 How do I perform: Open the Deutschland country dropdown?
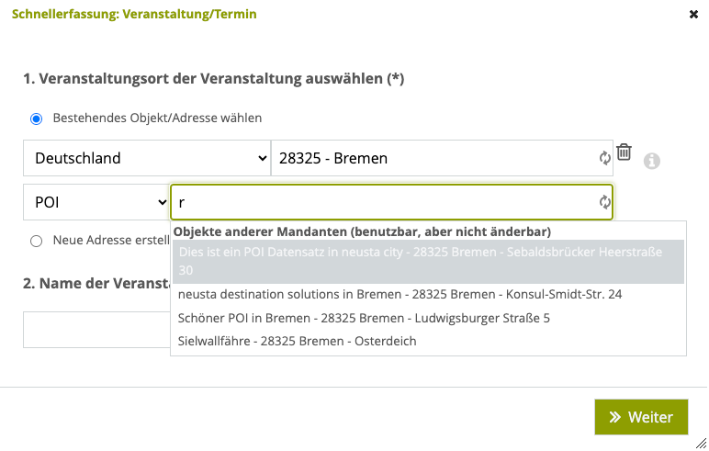147,158
